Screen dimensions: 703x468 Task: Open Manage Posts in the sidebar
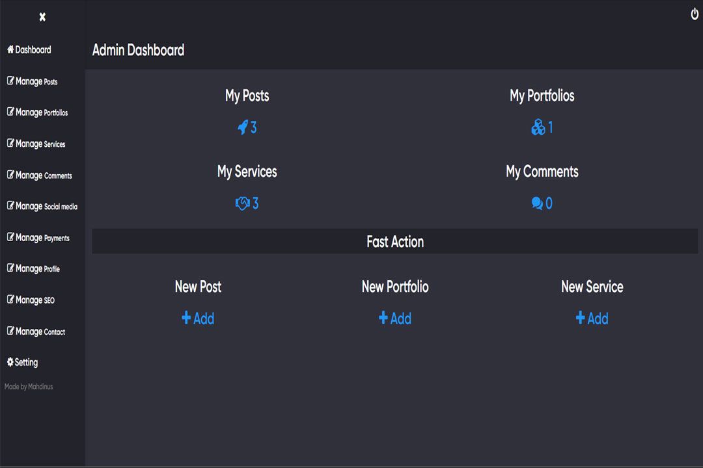(33, 82)
